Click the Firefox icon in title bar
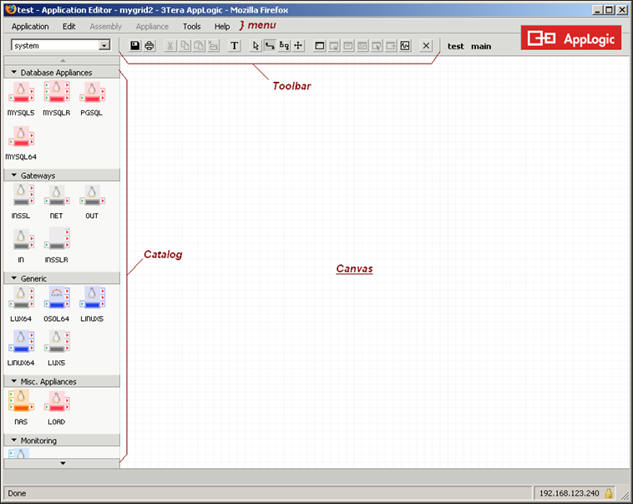Screen dimensions: 633x504 coord(11,10)
